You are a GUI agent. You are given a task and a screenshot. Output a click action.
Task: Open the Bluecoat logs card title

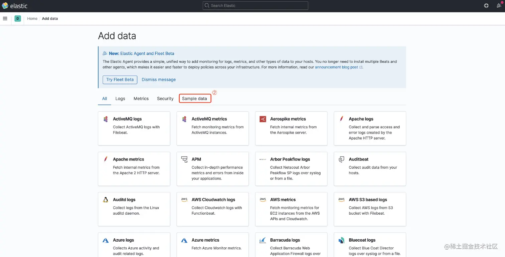click(362, 240)
